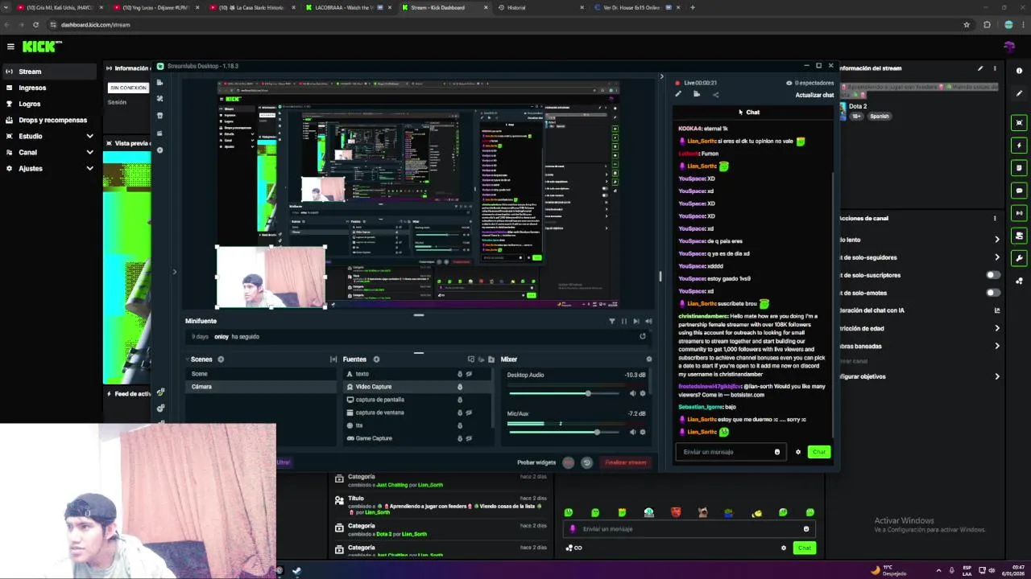
Task: Click Kick lightning bolt sidebar icon
Action: tap(1020, 146)
